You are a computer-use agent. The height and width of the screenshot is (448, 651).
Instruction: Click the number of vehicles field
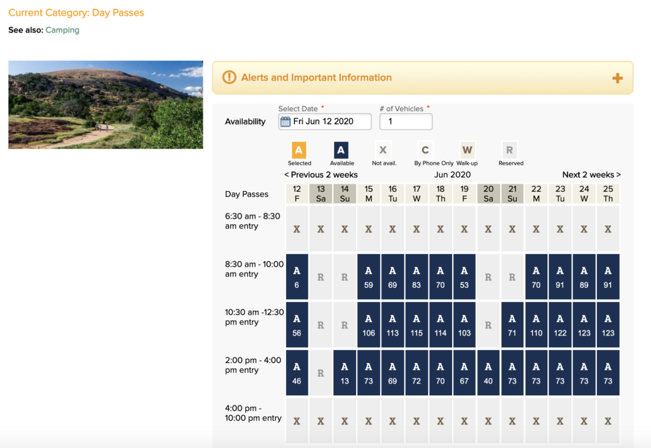point(406,121)
